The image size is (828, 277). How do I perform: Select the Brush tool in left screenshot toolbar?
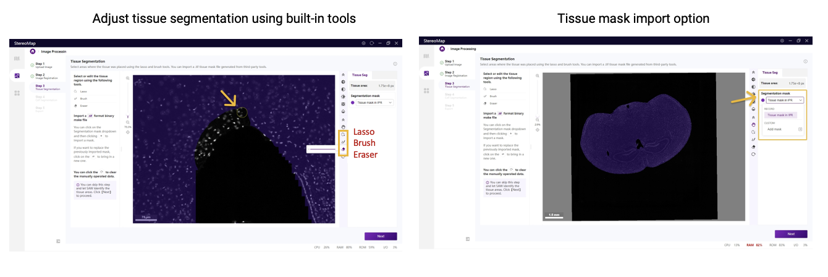tap(343, 142)
